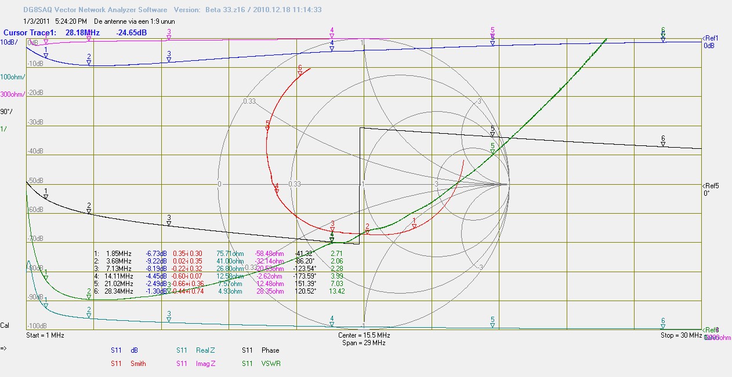The height and width of the screenshot is (377, 732).
Task: Click the S11 dB trace label
Action: point(124,350)
